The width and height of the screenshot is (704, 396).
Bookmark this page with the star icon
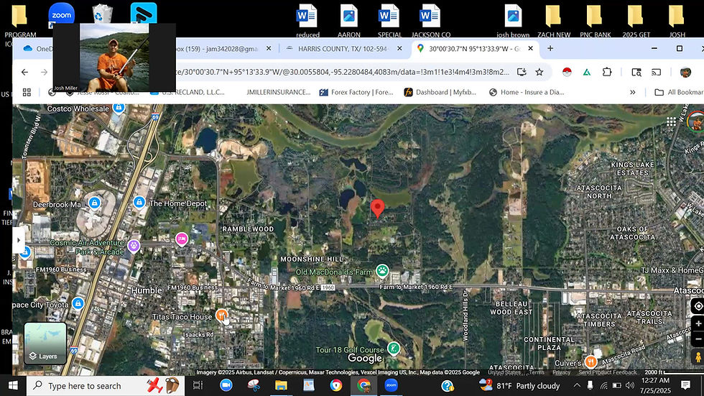click(x=539, y=73)
